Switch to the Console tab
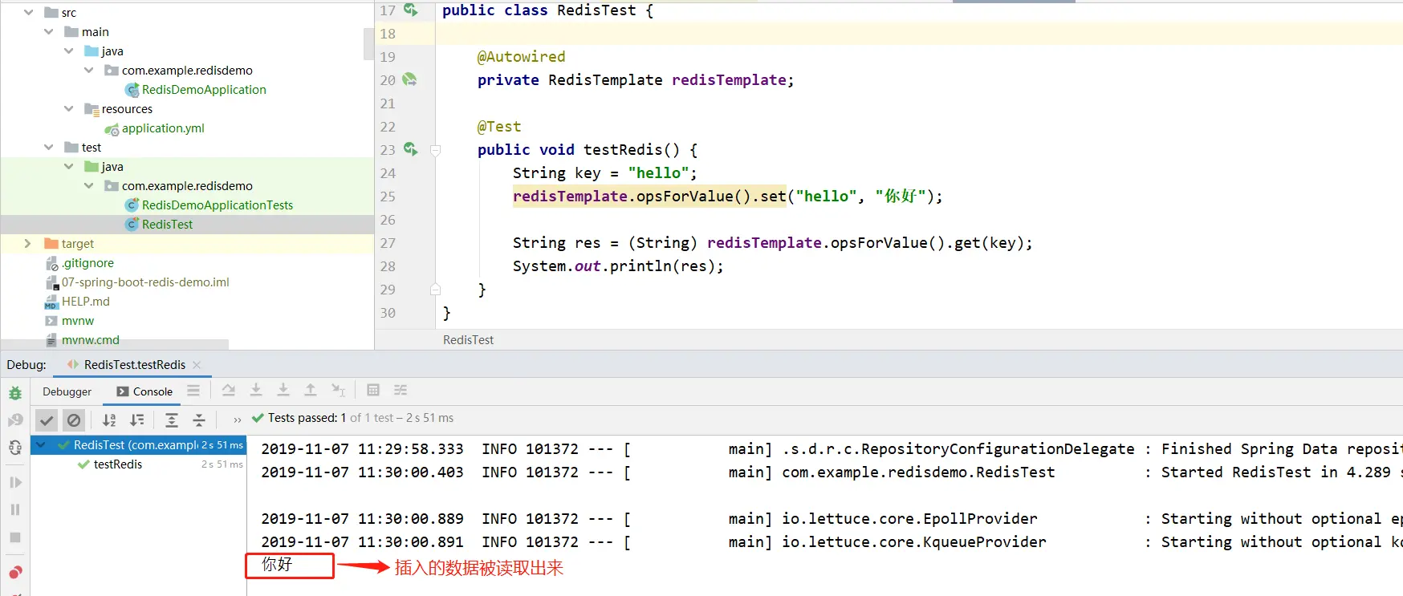The image size is (1403, 596). [x=144, y=391]
